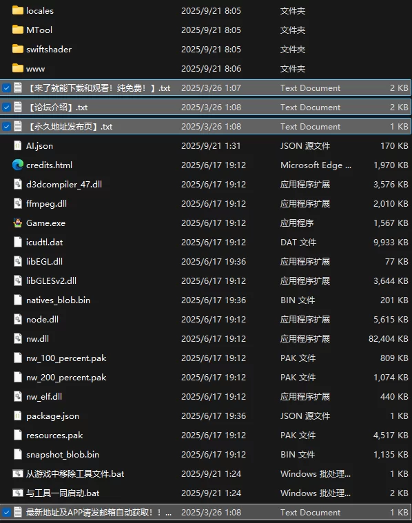412x523 pixels.
Task: Select the file name libEGL.dll
Action: click(x=44, y=262)
